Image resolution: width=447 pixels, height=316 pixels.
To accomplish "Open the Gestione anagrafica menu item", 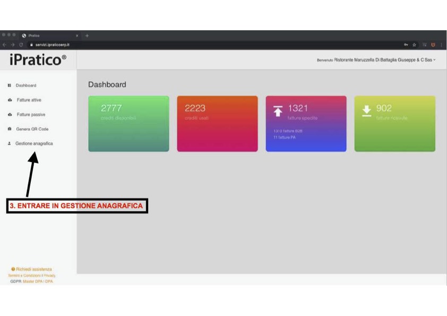I will pyautogui.click(x=34, y=143).
